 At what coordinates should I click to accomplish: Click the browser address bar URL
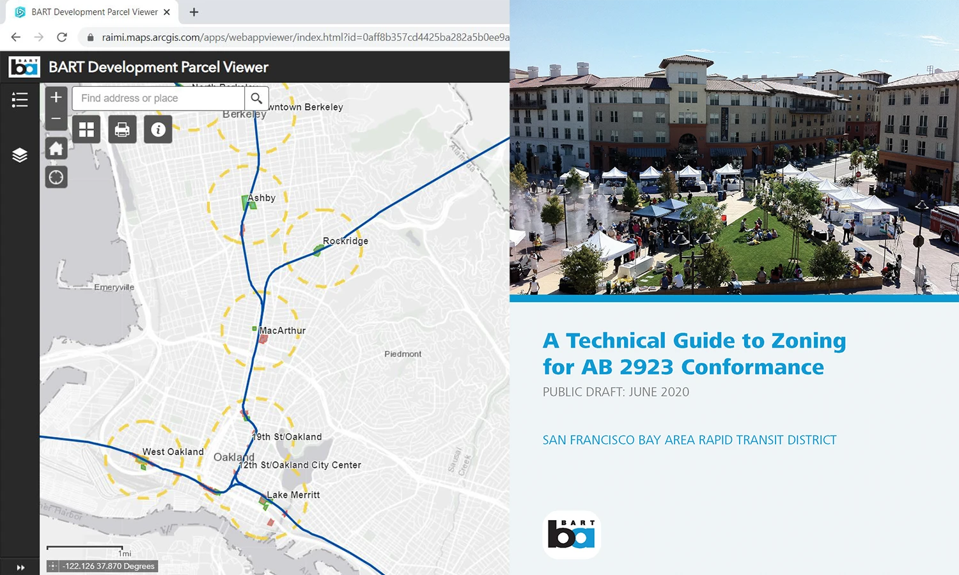(306, 37)
